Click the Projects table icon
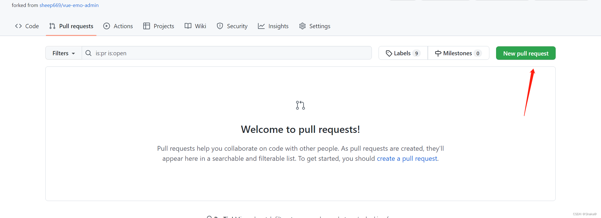This screenshot has height=218, width=601. [x=147, y=26]
